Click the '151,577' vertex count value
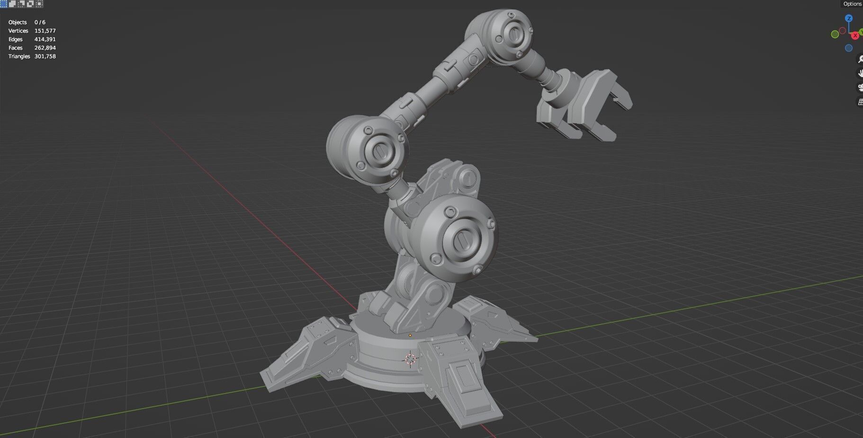Image resolution: width=863 pixels, height=438 pixels. click(x=45, y=31)
